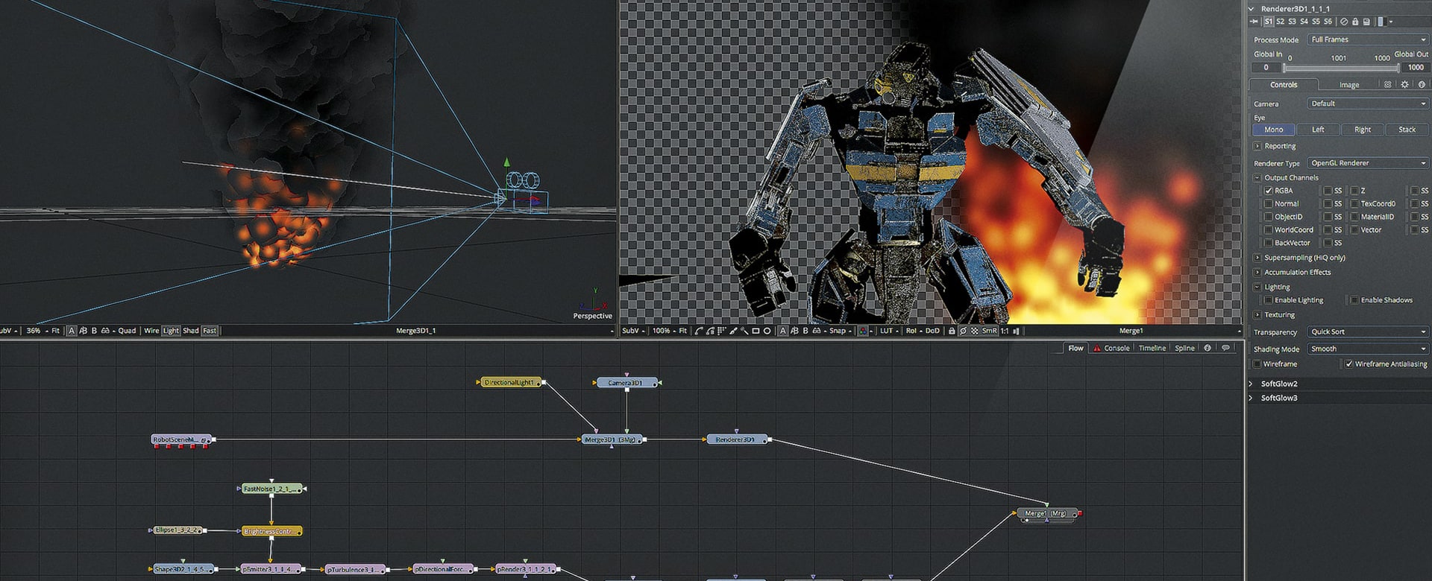The height and width of the screenshot is (581, 1432).
Task: Switch to the Spline tab
Action: 1184,348
